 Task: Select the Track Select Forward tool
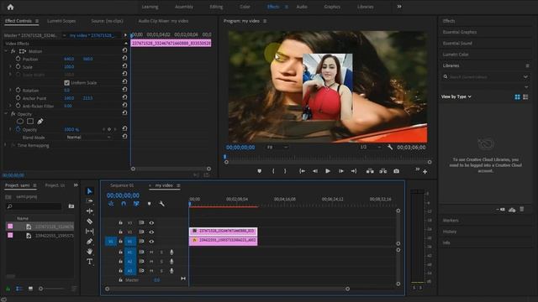[89, 201]
